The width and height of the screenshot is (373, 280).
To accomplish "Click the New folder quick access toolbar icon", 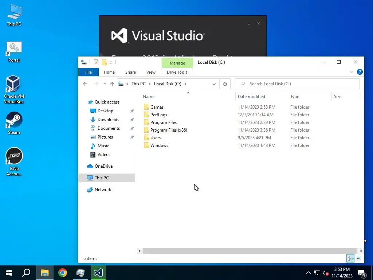I will pos(104,62).
